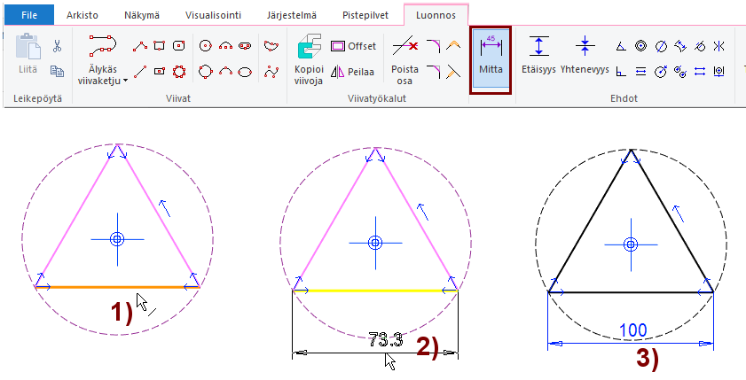Choose the center-point rectangle tool
This screenshot has height=380, width=746.
[x=160, y=72]
